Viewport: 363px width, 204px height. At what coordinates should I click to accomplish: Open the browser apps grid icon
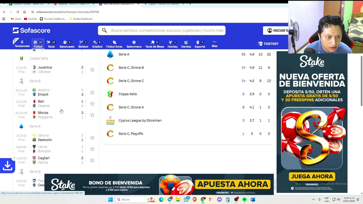[4, 19]
